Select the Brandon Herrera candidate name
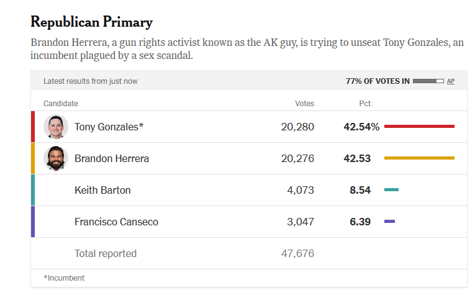Viewport: 475px width, 298px height. tap(112, 159)
